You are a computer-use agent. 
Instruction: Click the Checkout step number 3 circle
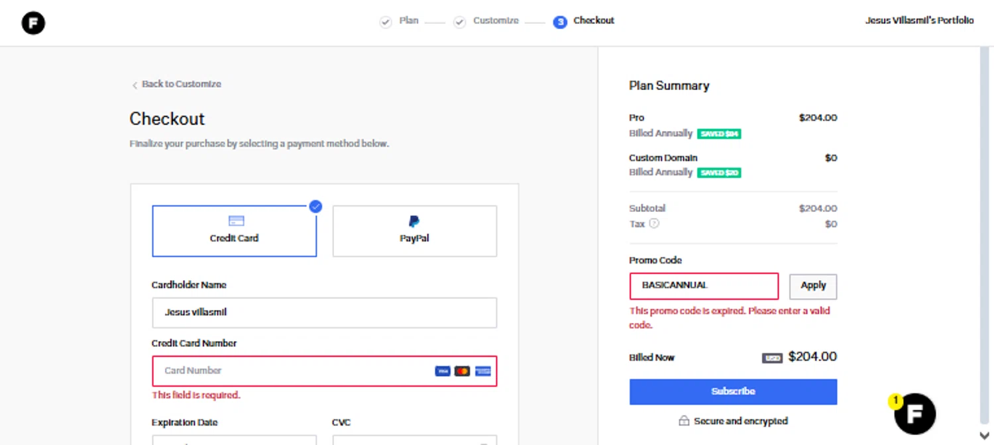[560, 23]
